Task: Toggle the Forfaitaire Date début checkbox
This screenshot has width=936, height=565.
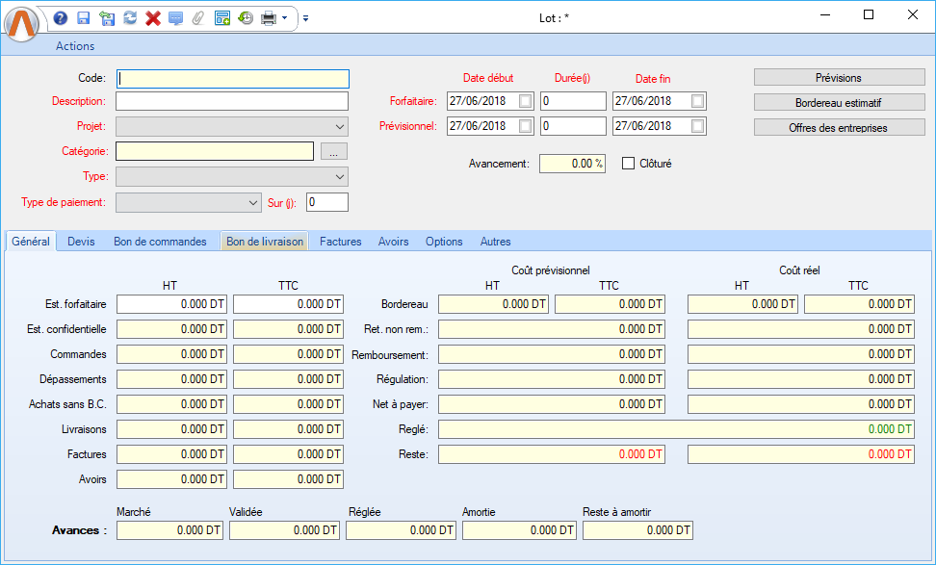Action: click(525, 101)
